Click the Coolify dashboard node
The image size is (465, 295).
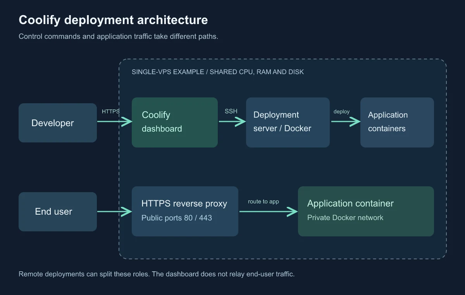175,122
